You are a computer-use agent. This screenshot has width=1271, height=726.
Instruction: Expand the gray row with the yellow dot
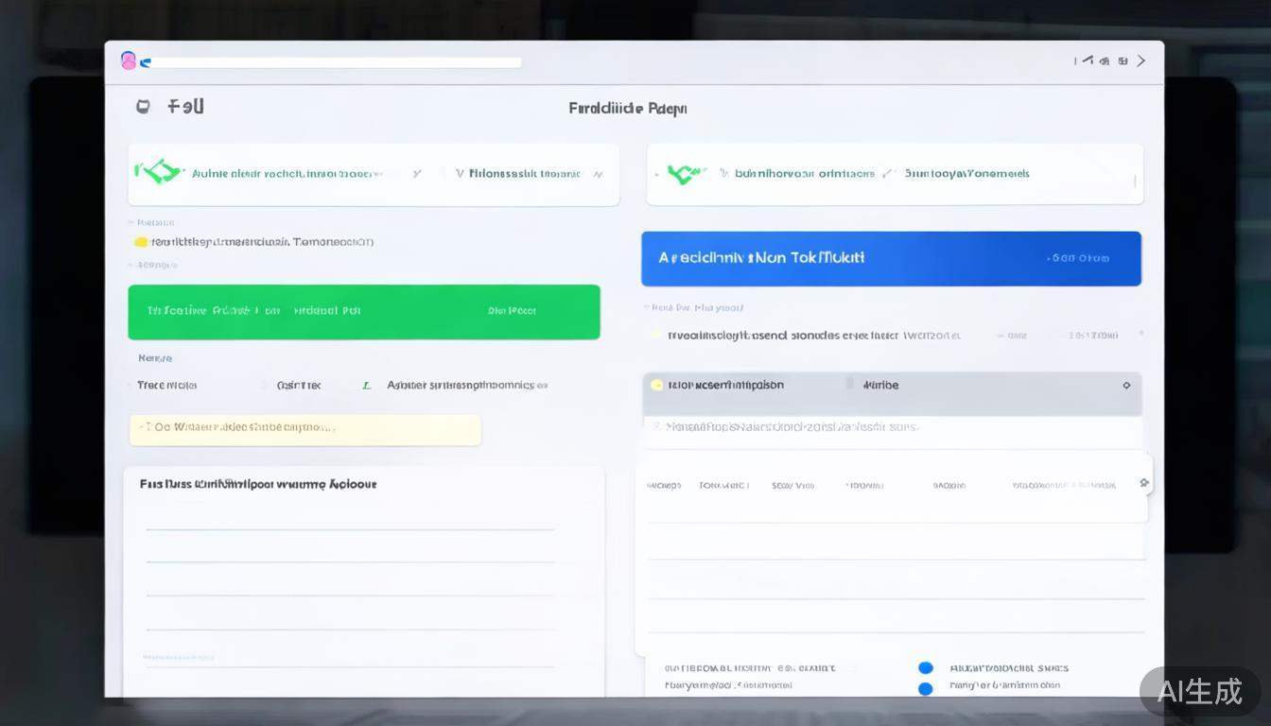(x=891, y=386)
